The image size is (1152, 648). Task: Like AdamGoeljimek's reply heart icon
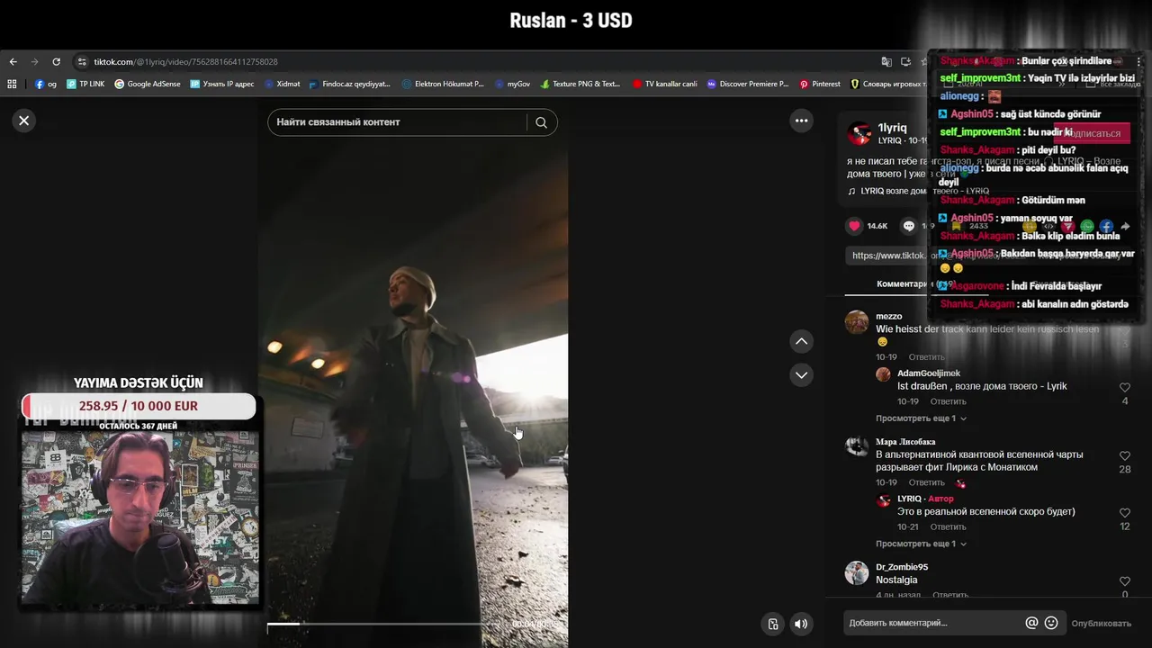(1124, 387)
